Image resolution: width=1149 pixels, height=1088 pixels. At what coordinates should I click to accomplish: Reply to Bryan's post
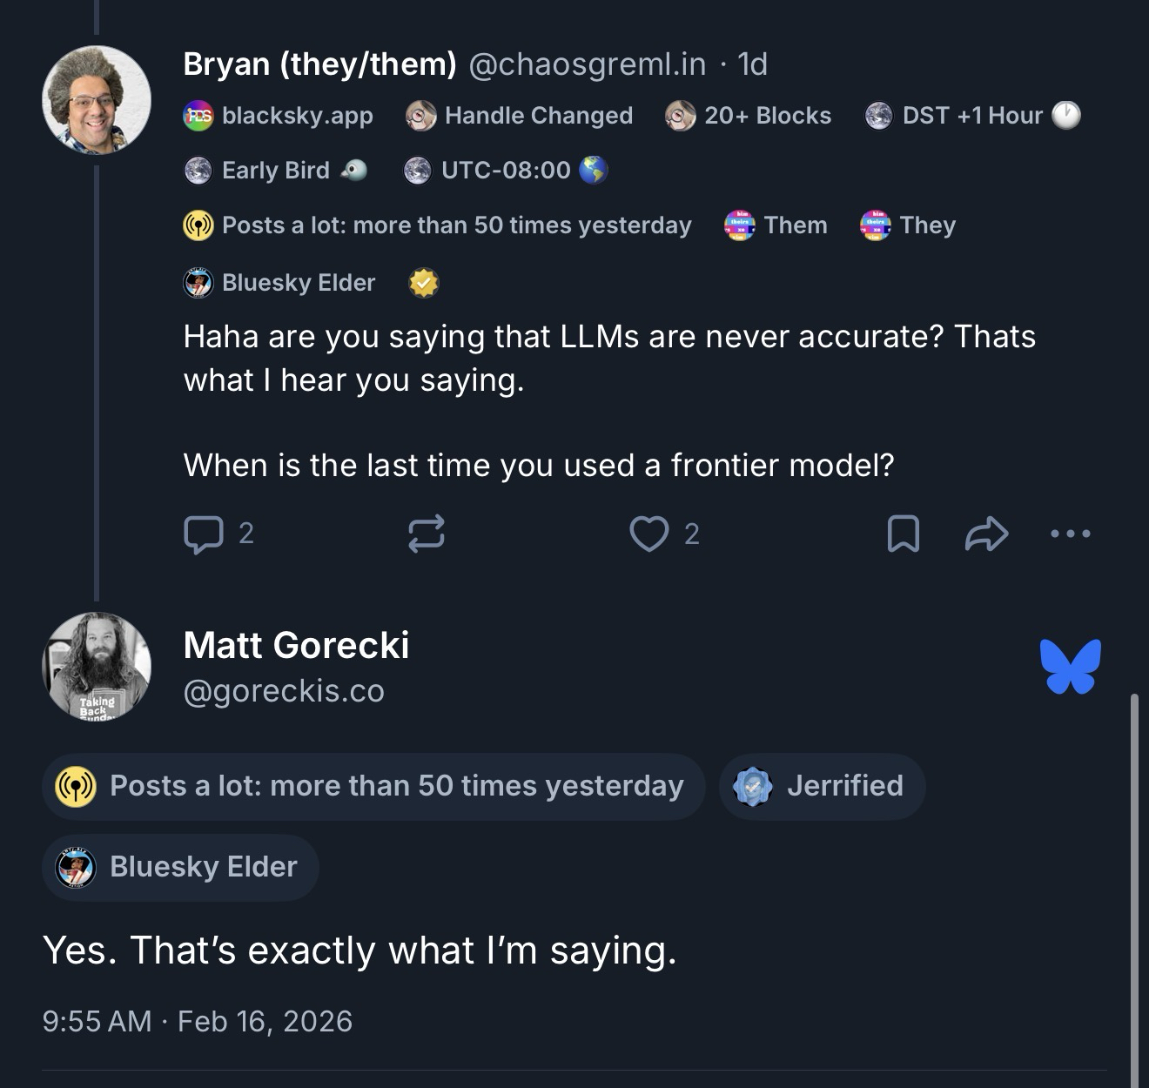(205, 534)
